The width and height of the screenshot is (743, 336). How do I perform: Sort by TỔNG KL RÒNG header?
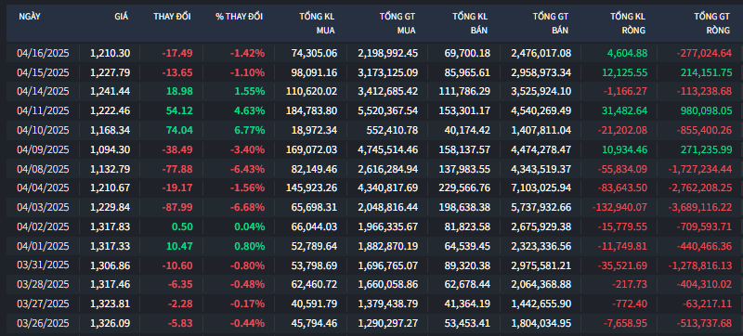pos(628,23)
